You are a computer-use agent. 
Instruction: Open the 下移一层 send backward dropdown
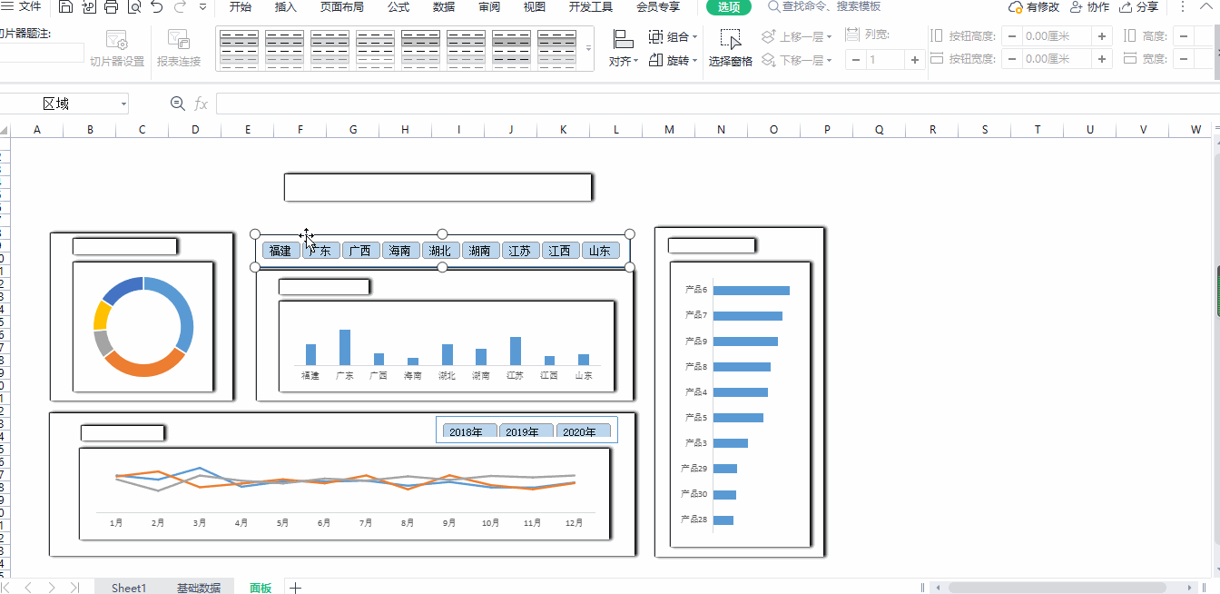(796, 61)
